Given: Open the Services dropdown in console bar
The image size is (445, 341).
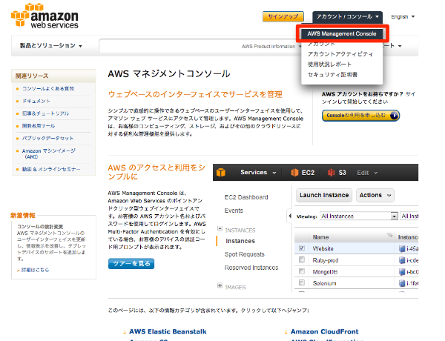Looking at the screenshot, I should pyautogui.click(x=258, y=173).
